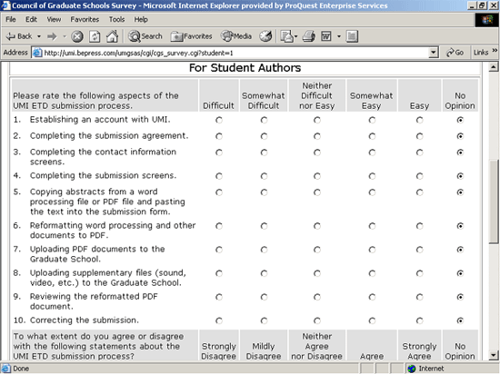500x374 pixels.
Task: Open the File menu
Action: 11,20
